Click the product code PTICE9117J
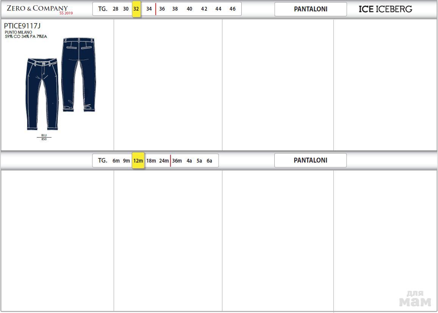 (x=22, y=26)
